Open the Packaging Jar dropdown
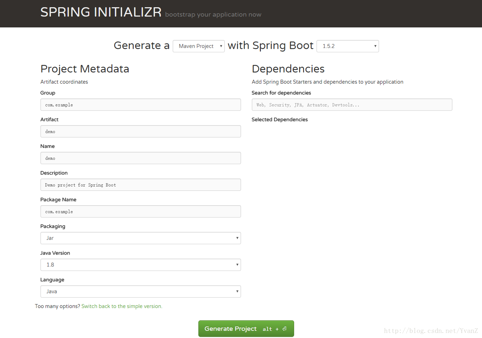 [141, 238]
